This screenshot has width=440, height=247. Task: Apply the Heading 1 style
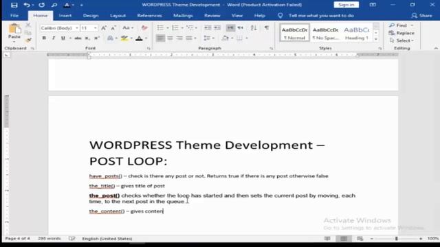(356, 33)
